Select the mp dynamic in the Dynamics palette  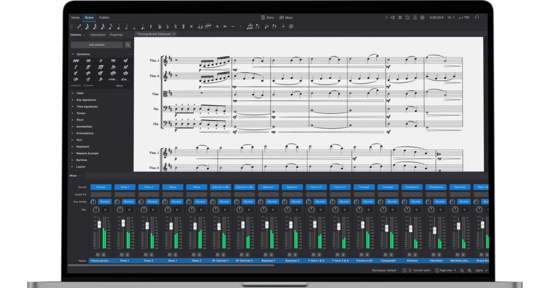113,60
